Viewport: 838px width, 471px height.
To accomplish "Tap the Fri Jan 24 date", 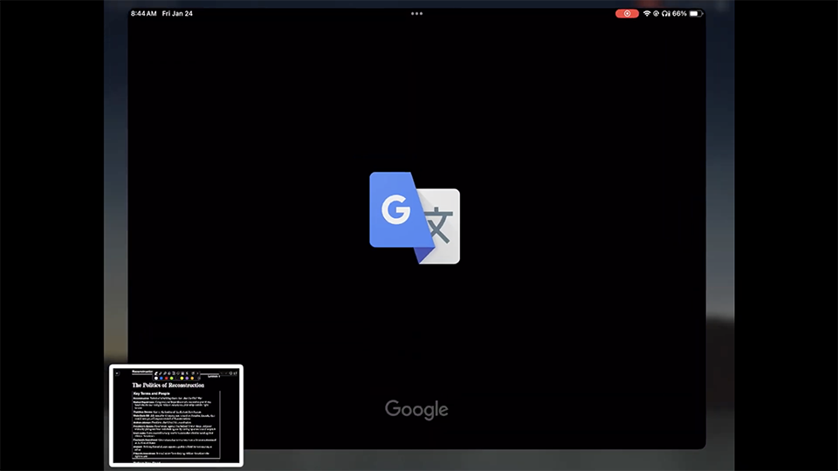I will (x=177, y=13).
